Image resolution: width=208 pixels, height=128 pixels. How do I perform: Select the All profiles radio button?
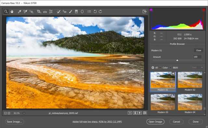(x=153, y=68)
